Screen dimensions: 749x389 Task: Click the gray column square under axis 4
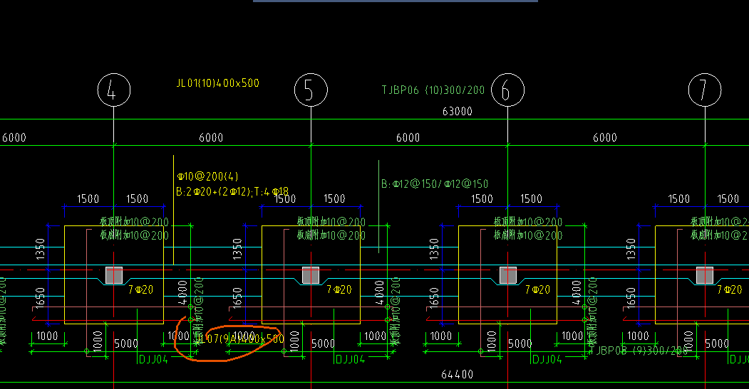pos(114,275)
